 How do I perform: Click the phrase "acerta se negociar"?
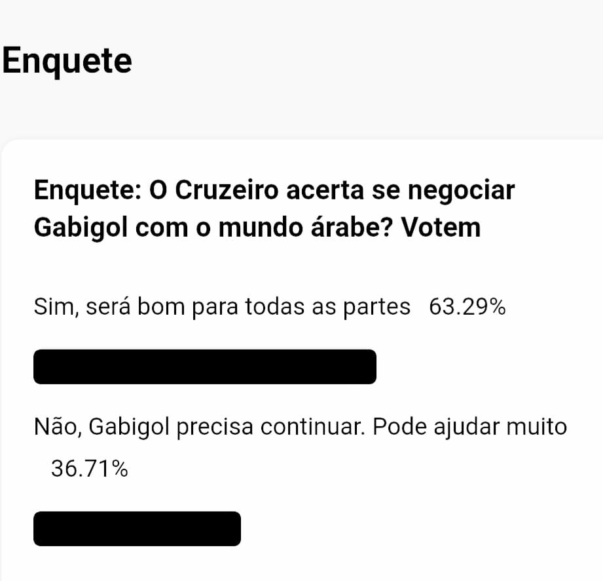[400, 190]
